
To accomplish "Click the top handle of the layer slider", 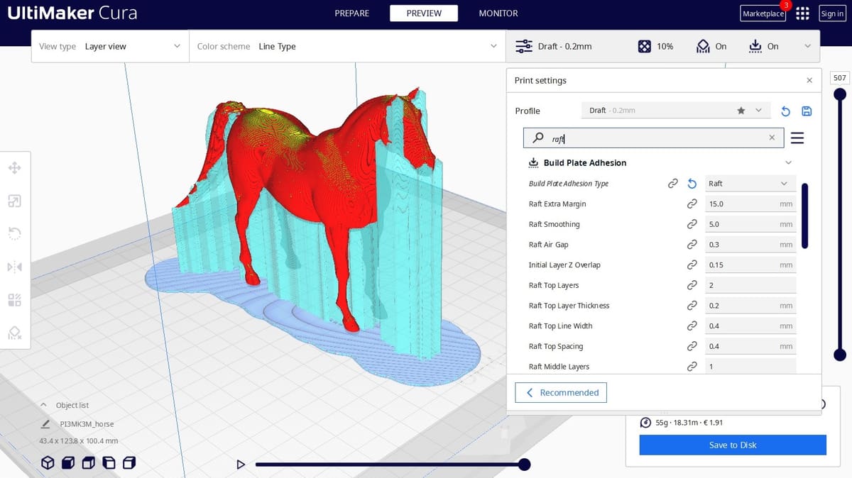I will (x=840, y=94).
